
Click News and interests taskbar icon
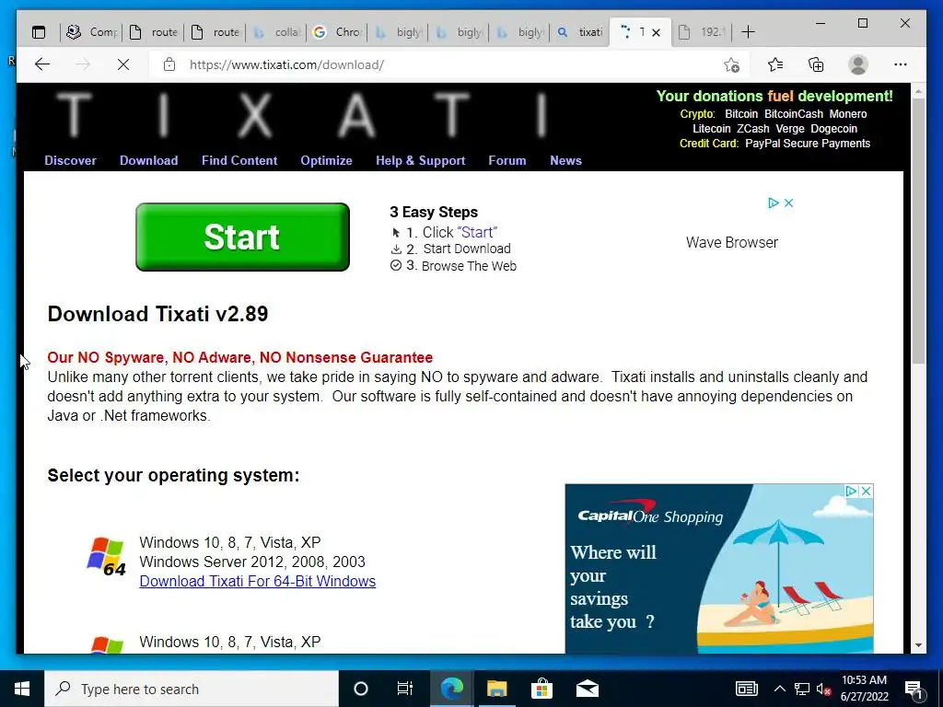pyautogui.click(x=746, y=689)
